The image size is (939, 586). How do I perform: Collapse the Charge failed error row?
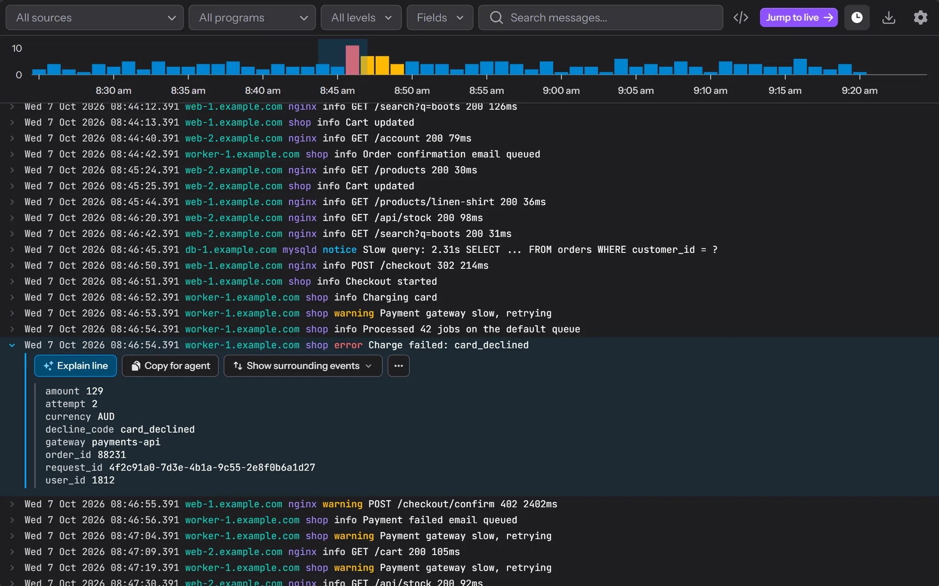12,345
